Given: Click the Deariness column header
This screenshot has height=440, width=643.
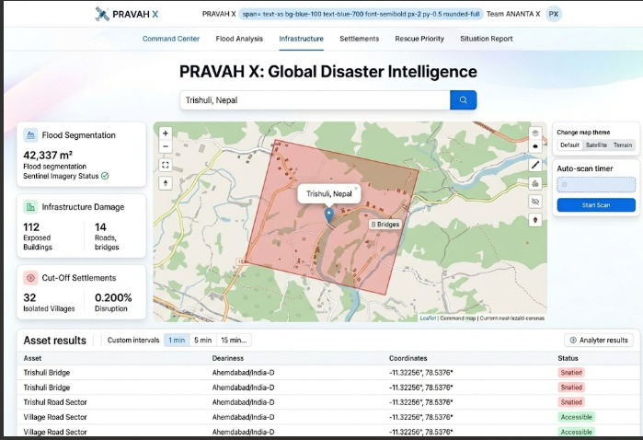Looking at the screenshot, I should pos(228,358).
